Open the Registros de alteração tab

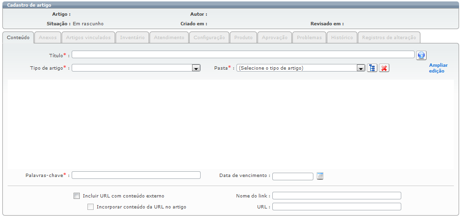pos(389,38)
